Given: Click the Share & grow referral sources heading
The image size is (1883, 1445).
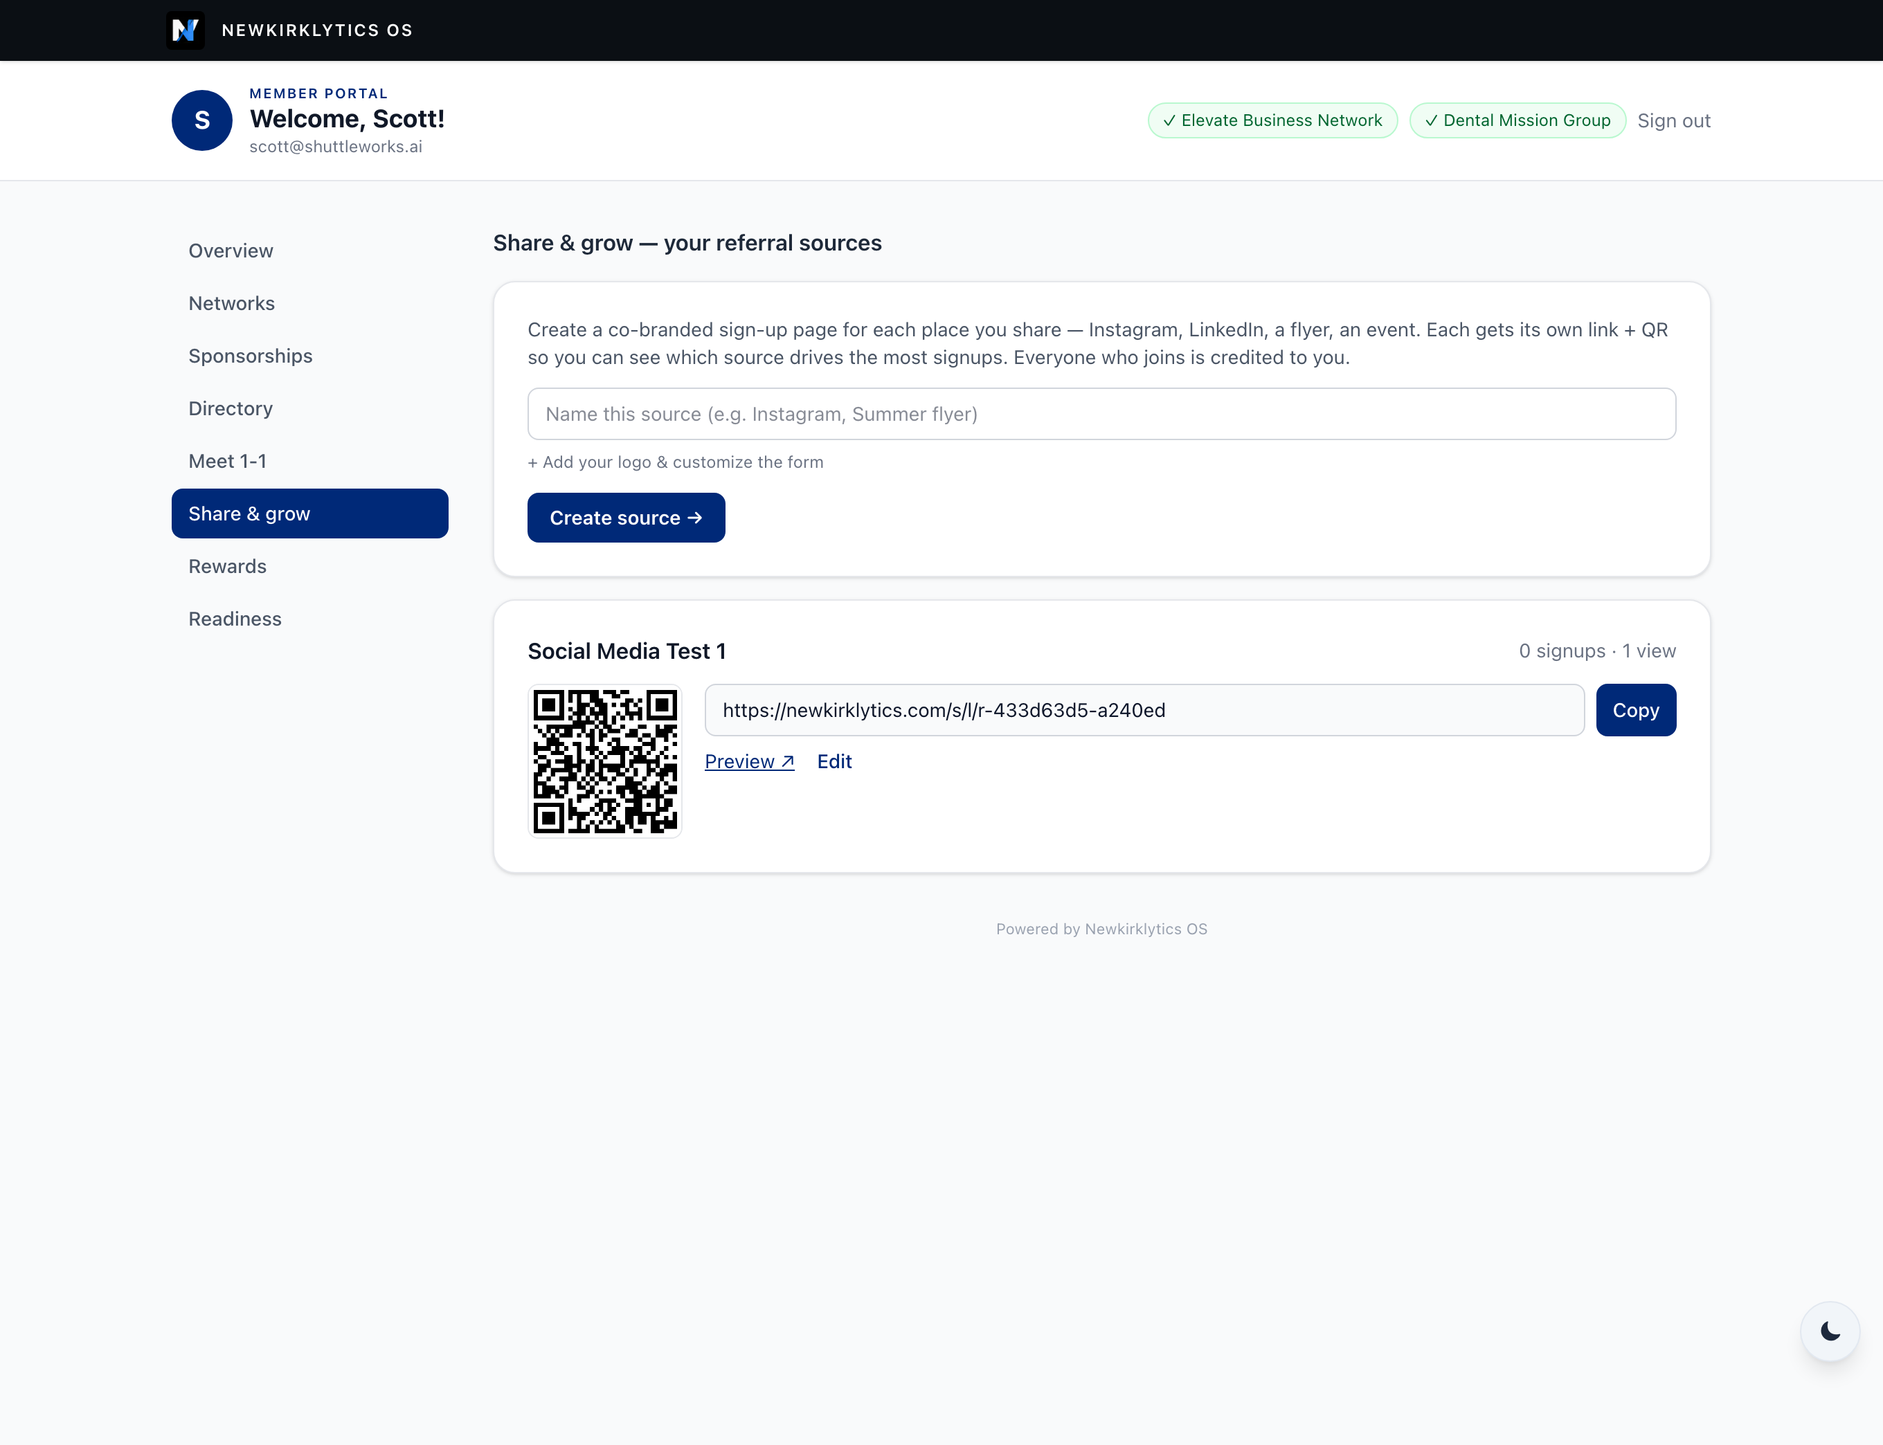Looking at the screenshot, I should [687, 244].
